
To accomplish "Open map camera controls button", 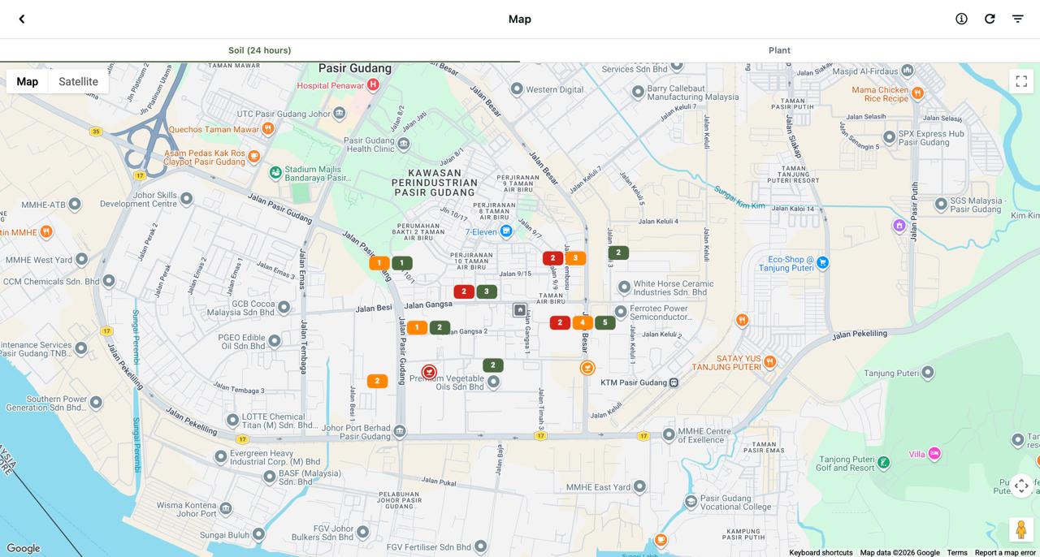I will click(x=1021, y=486).
